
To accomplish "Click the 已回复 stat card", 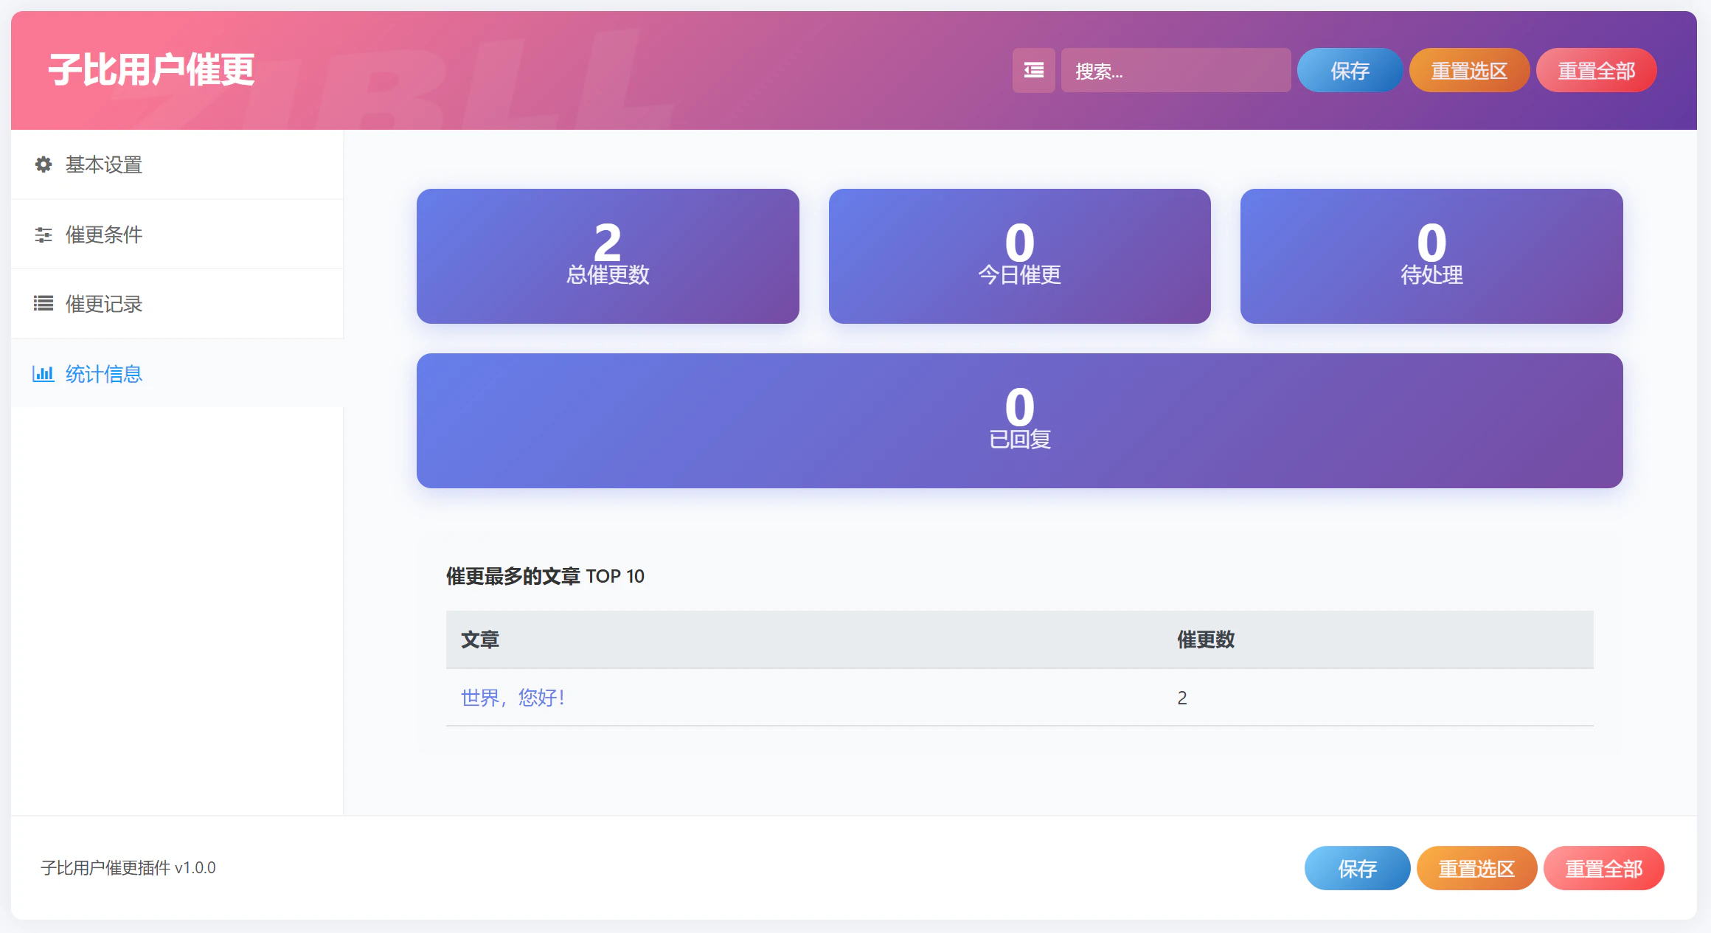I will (1020, 420).
